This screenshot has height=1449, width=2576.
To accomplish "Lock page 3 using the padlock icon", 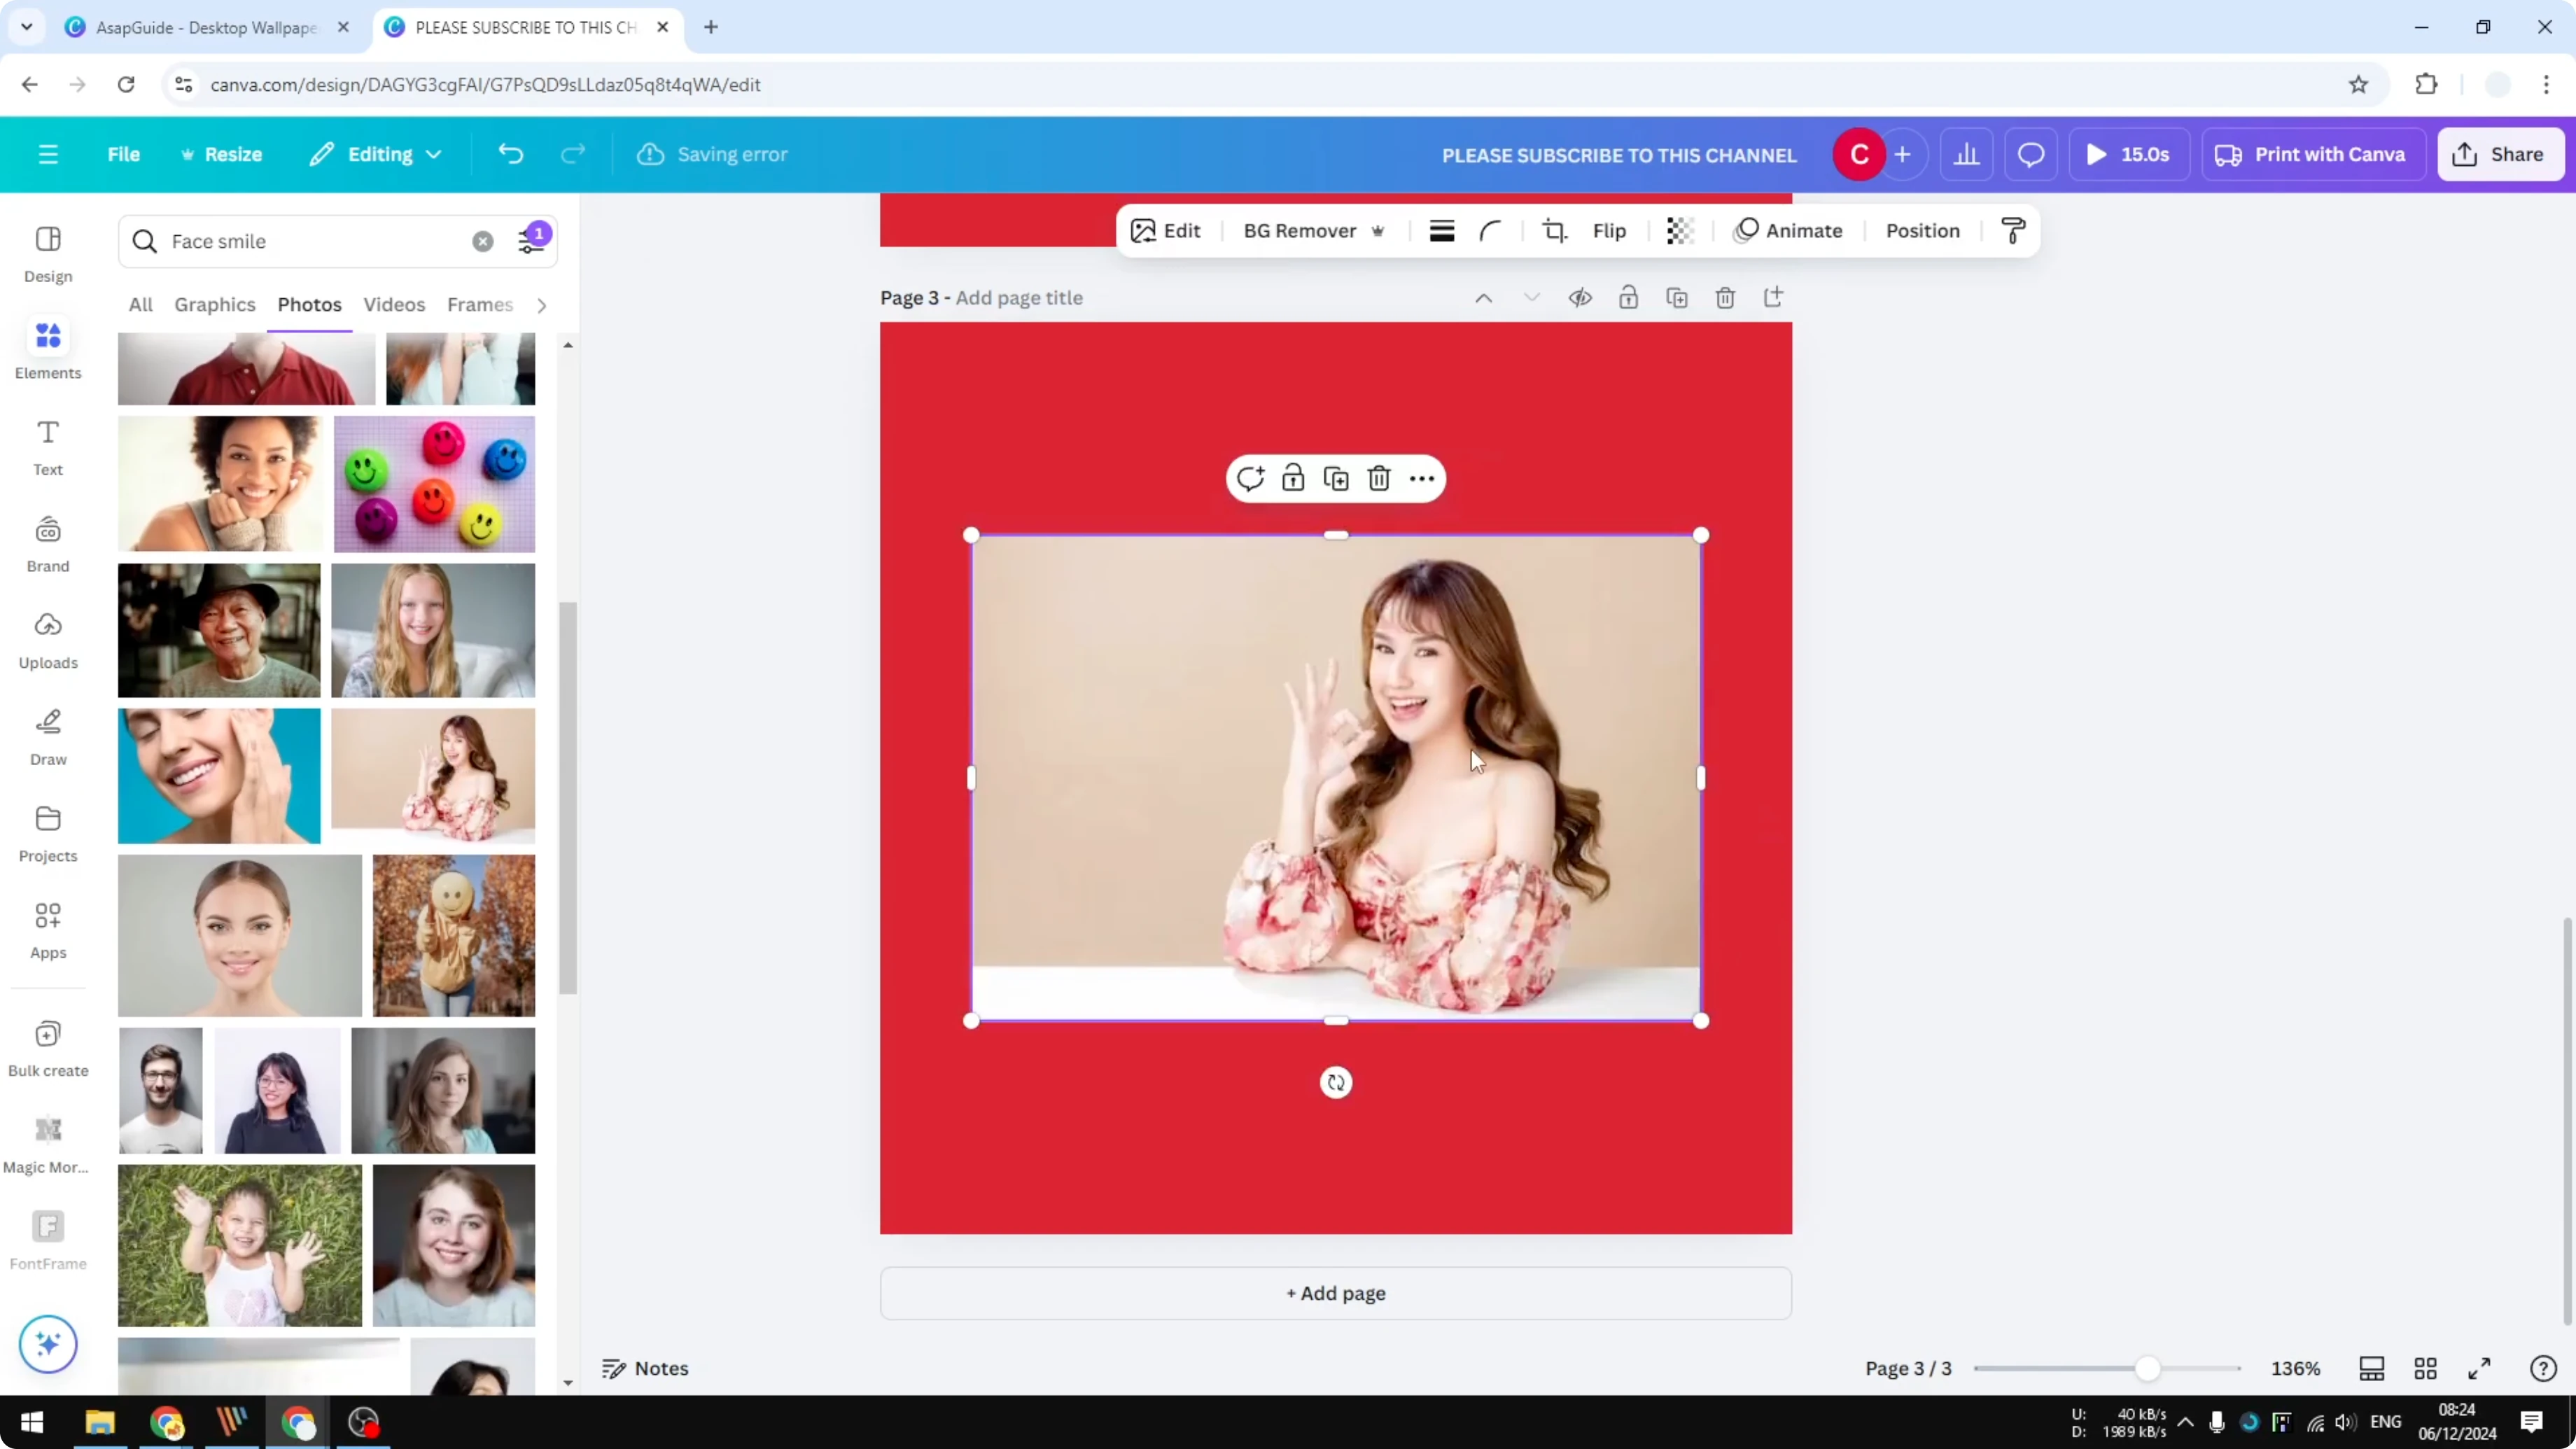I will [x=1628, y=297].
